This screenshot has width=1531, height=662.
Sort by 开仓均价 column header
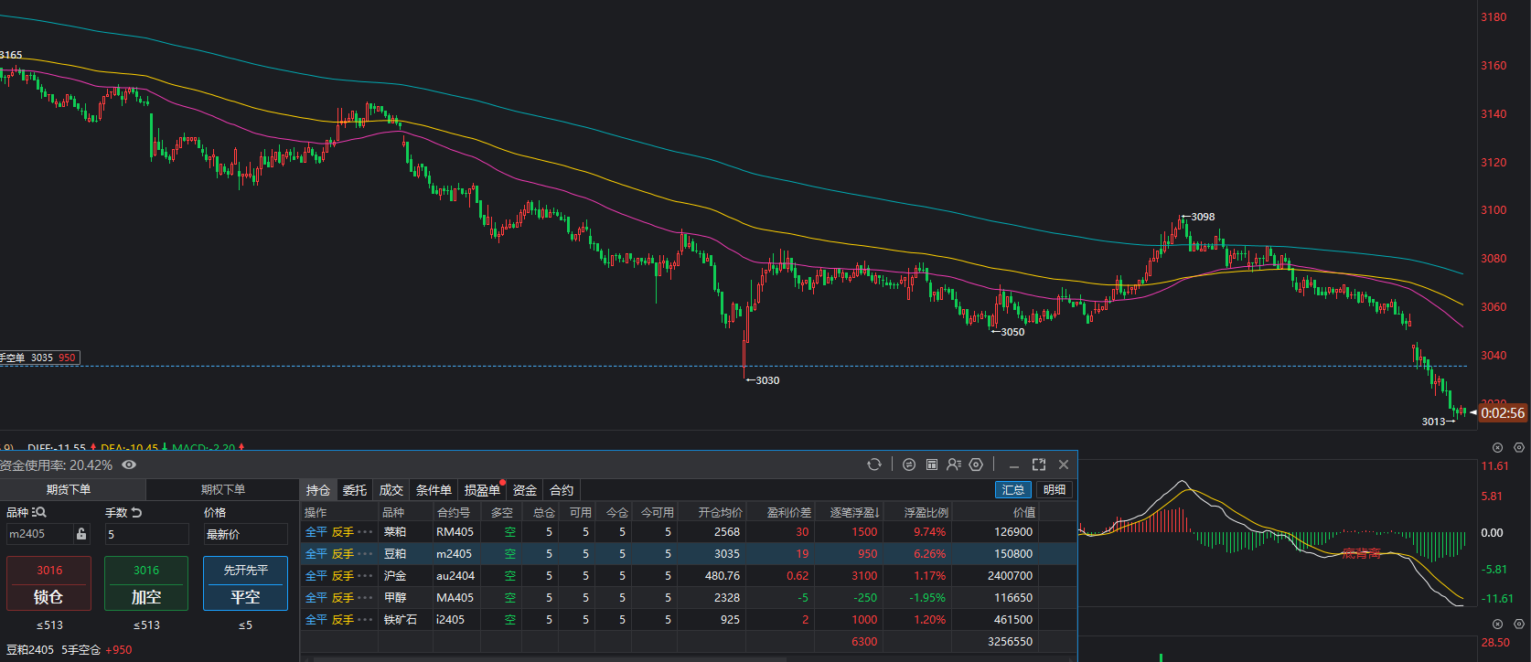pyautogui.click(x=720, y=512)
